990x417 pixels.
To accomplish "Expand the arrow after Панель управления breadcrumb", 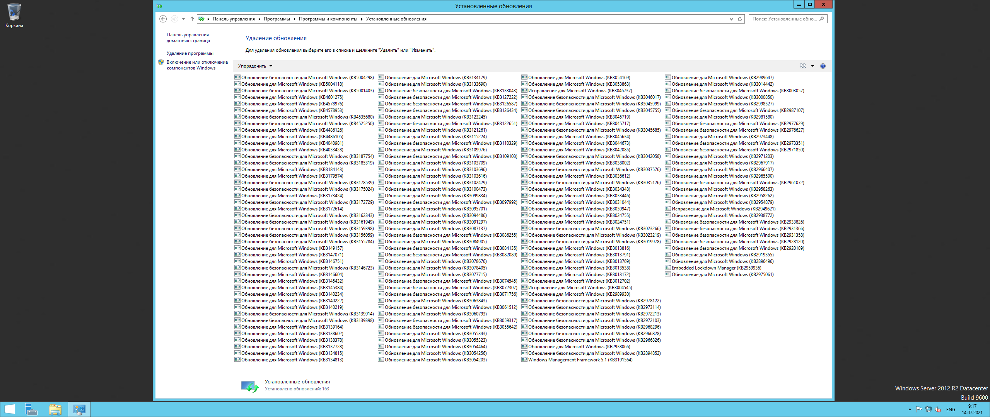I will tap(259, 19).
